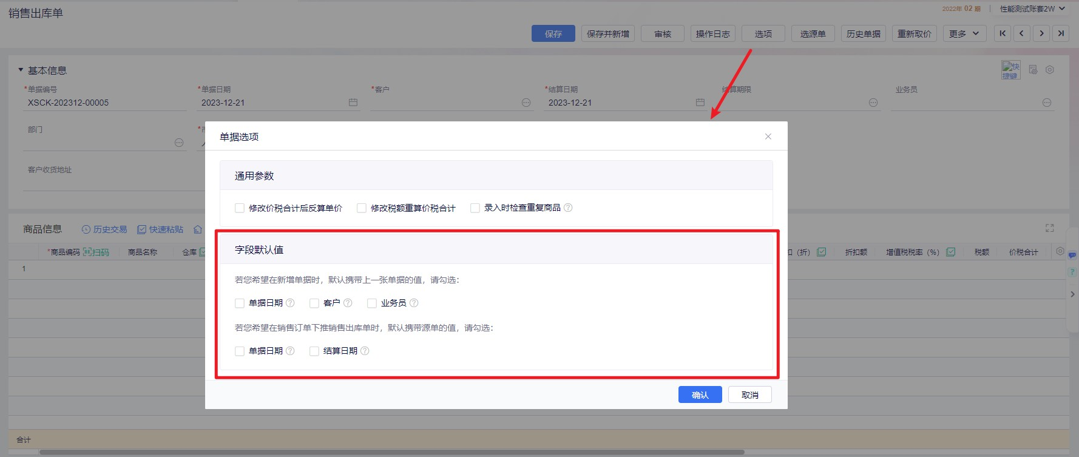Click 选源单 button
This screenshot has height=457, width=1079.
(813, 33)
